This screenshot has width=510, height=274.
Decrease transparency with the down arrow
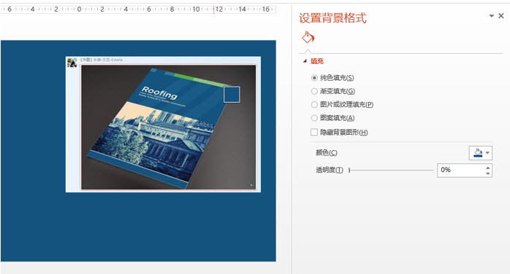[x=488, y=173]
